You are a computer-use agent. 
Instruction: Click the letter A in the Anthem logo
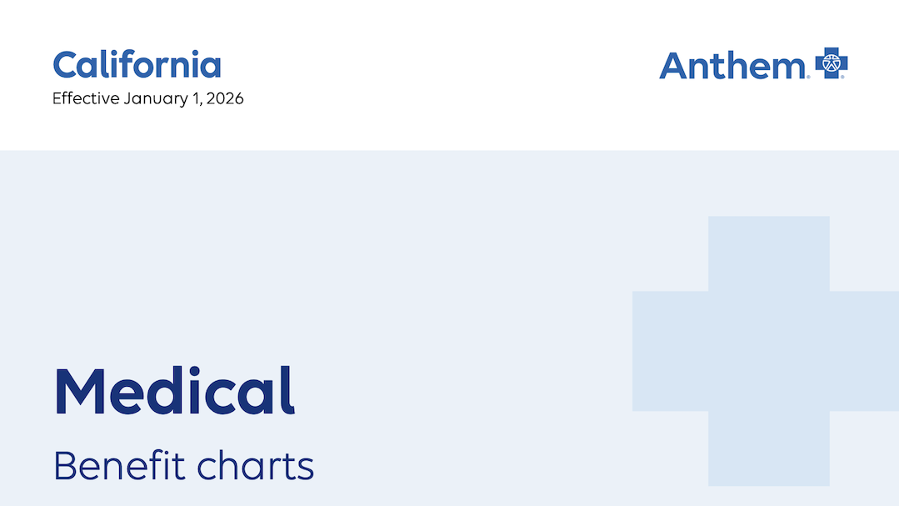pos(673,65)
